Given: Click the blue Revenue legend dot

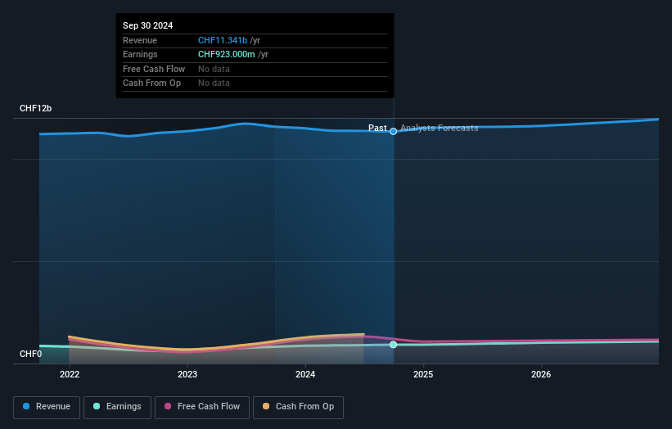Looking at the screenshot, I should point(26,406).
